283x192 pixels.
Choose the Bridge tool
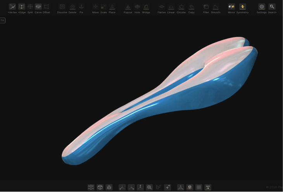(x=146, y=7)
